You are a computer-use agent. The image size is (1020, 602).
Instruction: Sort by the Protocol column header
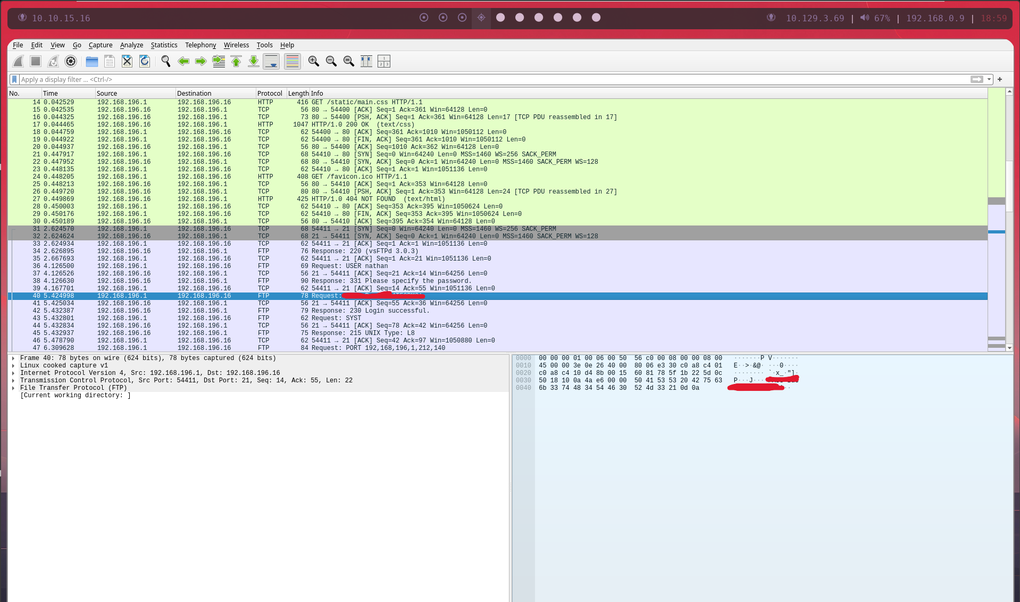pyautogui.click(x=270, y=93)
